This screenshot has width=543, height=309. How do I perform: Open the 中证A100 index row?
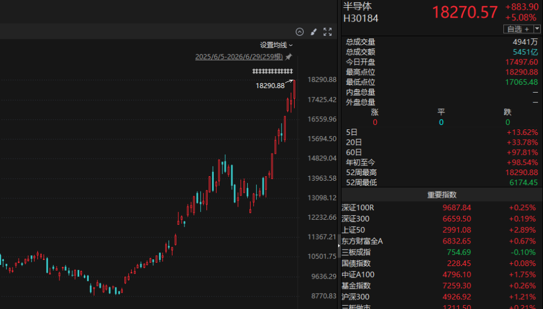(442, 275)
